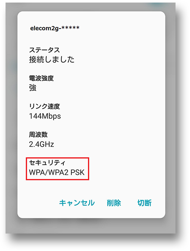Click the 接続しました status text
The width and height of the screenshot is (190, 251).
[52, 60]
